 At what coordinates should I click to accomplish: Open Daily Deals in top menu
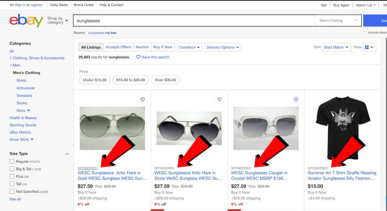pos(59,5)
